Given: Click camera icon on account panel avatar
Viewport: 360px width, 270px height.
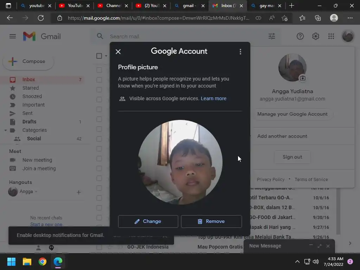Looking at the screenshot, I should coord(303,78).
